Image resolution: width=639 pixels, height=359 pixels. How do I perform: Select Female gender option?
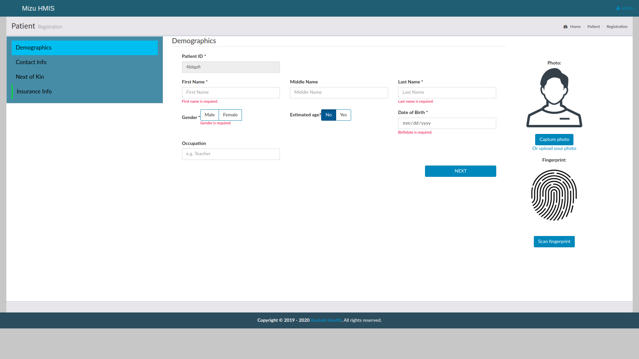tap(230, 115)
